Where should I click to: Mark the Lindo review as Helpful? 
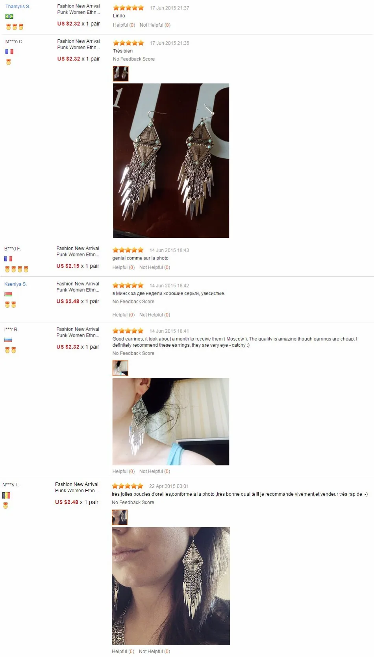pyautogui.click(x=124, y=25)
